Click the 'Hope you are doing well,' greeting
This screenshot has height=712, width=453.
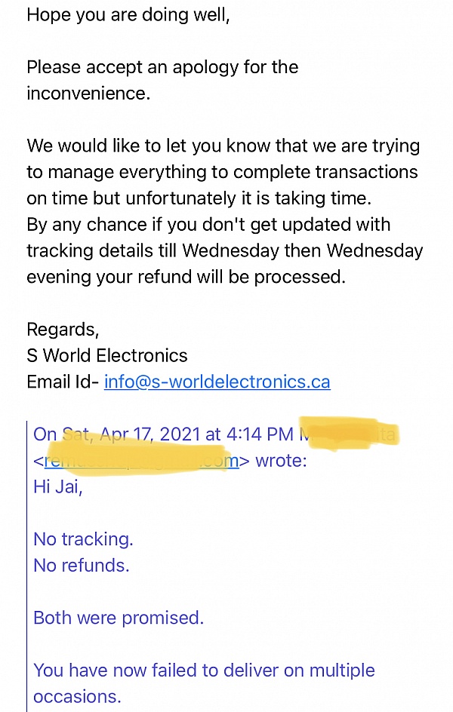tap(128, 15)
